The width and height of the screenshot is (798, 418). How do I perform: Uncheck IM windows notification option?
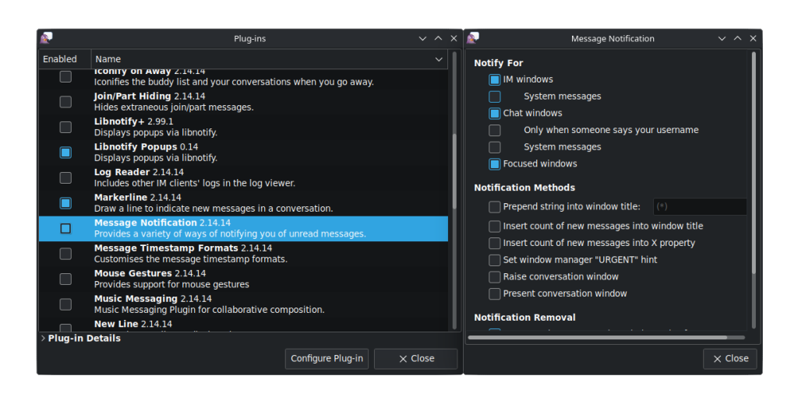pyautogui.click(x=495, y=80)
